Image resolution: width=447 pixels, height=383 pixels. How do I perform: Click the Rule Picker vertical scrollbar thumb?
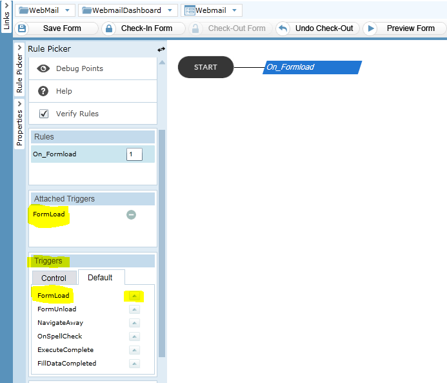(x=162, y=243)
